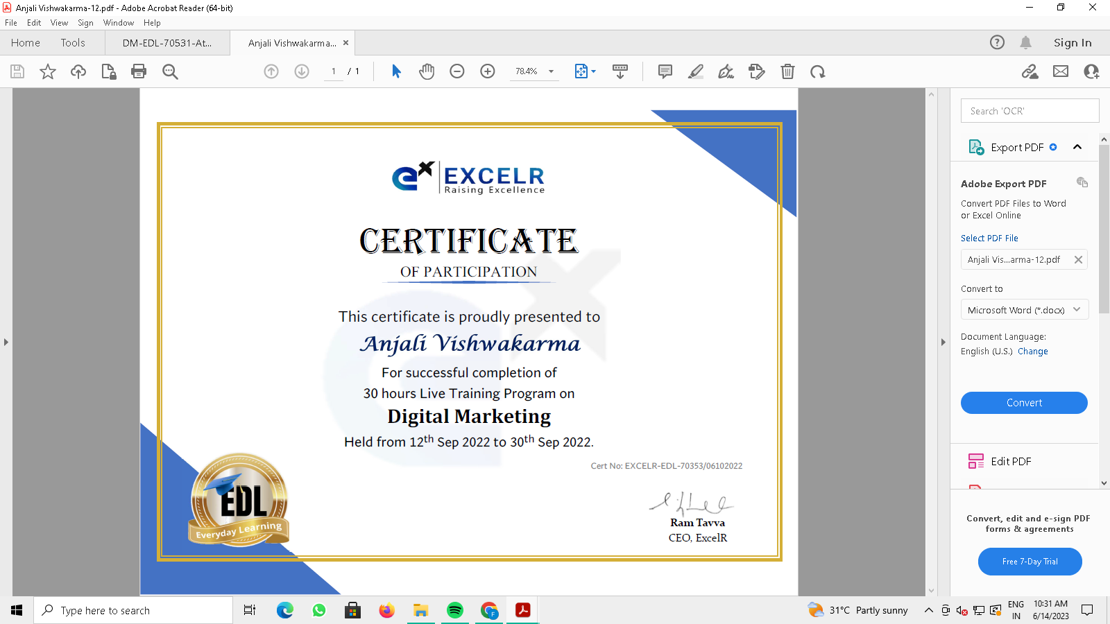Click the page number field

(x=334, y=71)
